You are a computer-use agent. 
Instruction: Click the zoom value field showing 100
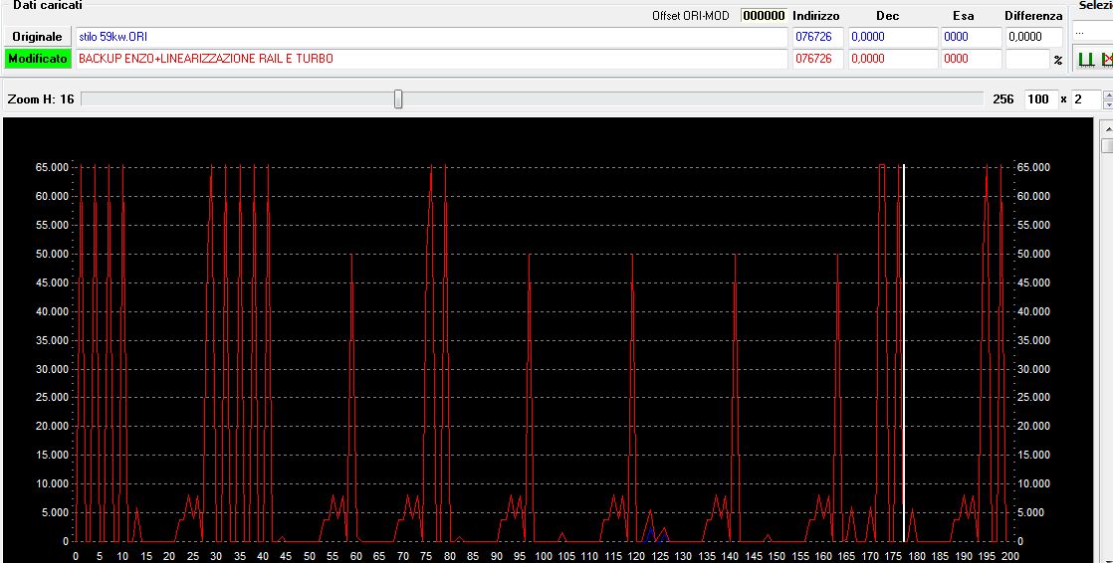[1039, 99]
